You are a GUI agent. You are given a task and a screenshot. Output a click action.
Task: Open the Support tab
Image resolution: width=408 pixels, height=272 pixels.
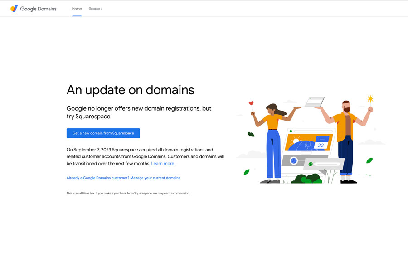[95, 9]
